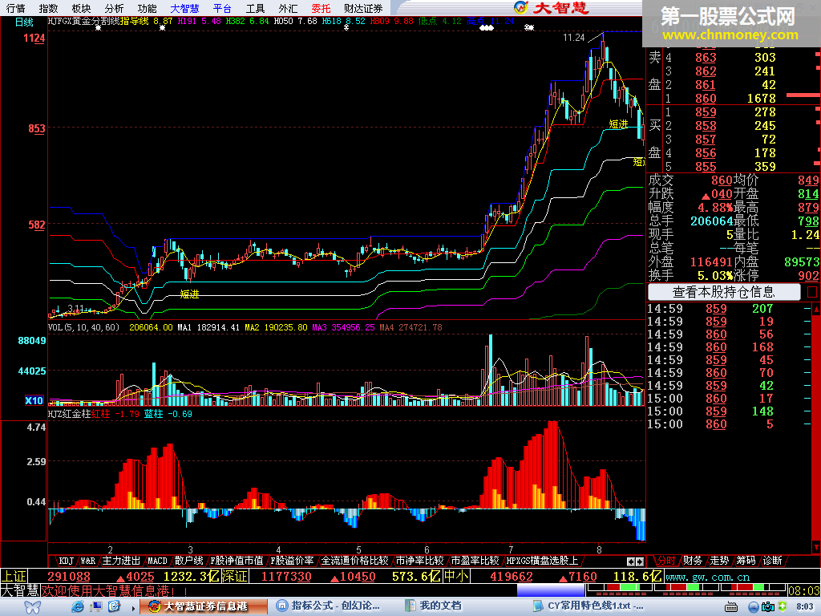821x616 pixels.
Task: Click the up arrow of the tick list scrollbar
Action: tap(816, 310)
